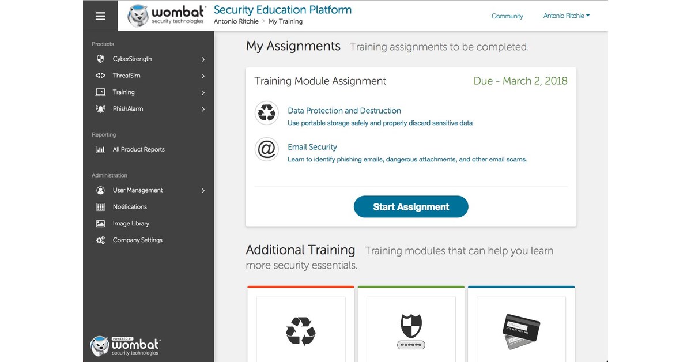Expand the Training sidebar chevron
The width and height of the screenshot is (691, 362).
pyautogui.click(x=202, y=92)
